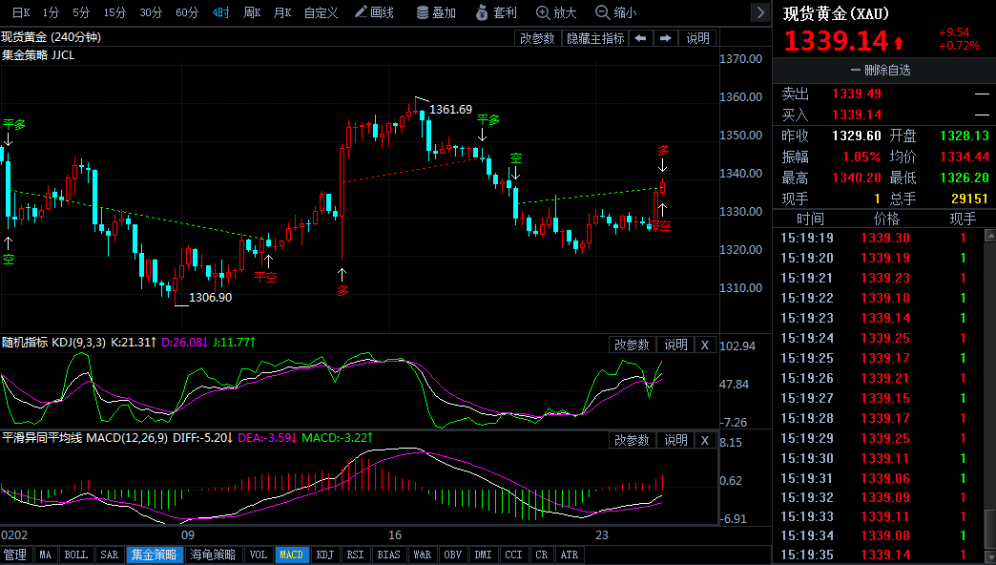Select the RSI indicator tab

click(x=356, y=555)
